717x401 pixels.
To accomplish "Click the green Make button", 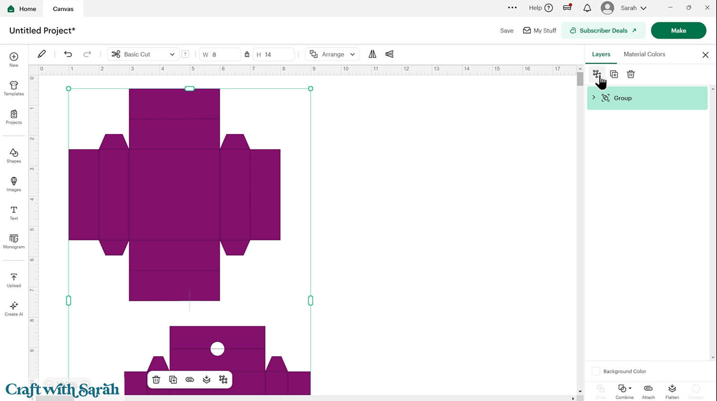I will click(x=678, y=31).
